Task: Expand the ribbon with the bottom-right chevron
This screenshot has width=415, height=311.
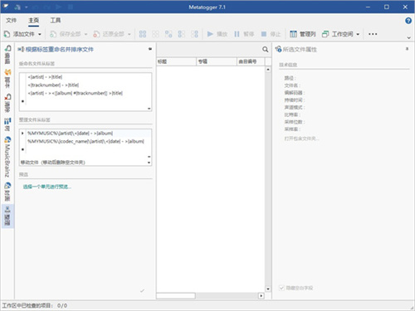Action: pos(408,37)
